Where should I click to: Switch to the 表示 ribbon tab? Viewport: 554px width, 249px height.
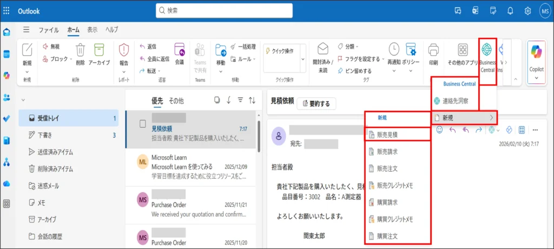pyautogui.click(x=92, y=30)
